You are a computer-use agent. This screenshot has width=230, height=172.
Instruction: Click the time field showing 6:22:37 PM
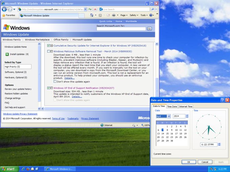pos(209,144)
